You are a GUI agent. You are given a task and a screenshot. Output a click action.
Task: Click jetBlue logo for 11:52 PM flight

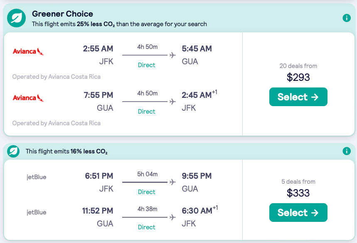pyautogui.click(x=37, y=212)
